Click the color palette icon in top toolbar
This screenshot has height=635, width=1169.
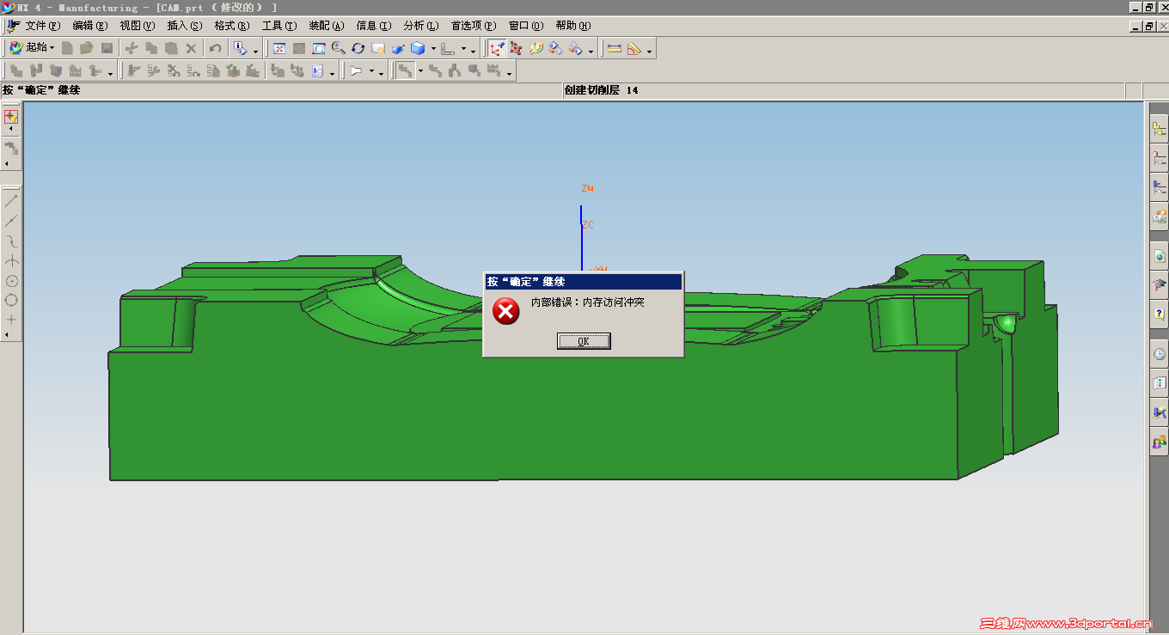(536, 48)
